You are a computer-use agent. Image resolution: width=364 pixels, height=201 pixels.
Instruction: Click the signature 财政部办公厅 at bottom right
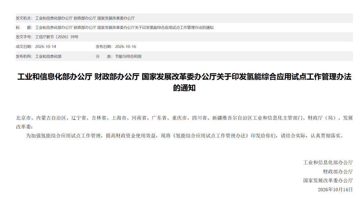click(338, 172)
